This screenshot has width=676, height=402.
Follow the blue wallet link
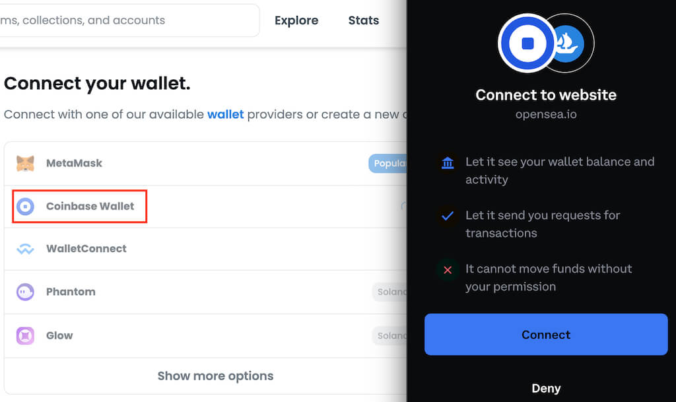coord(225,114)
